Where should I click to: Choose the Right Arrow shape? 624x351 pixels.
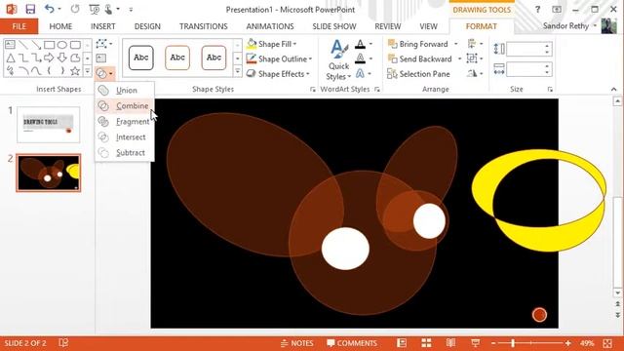tap(49, 58)
